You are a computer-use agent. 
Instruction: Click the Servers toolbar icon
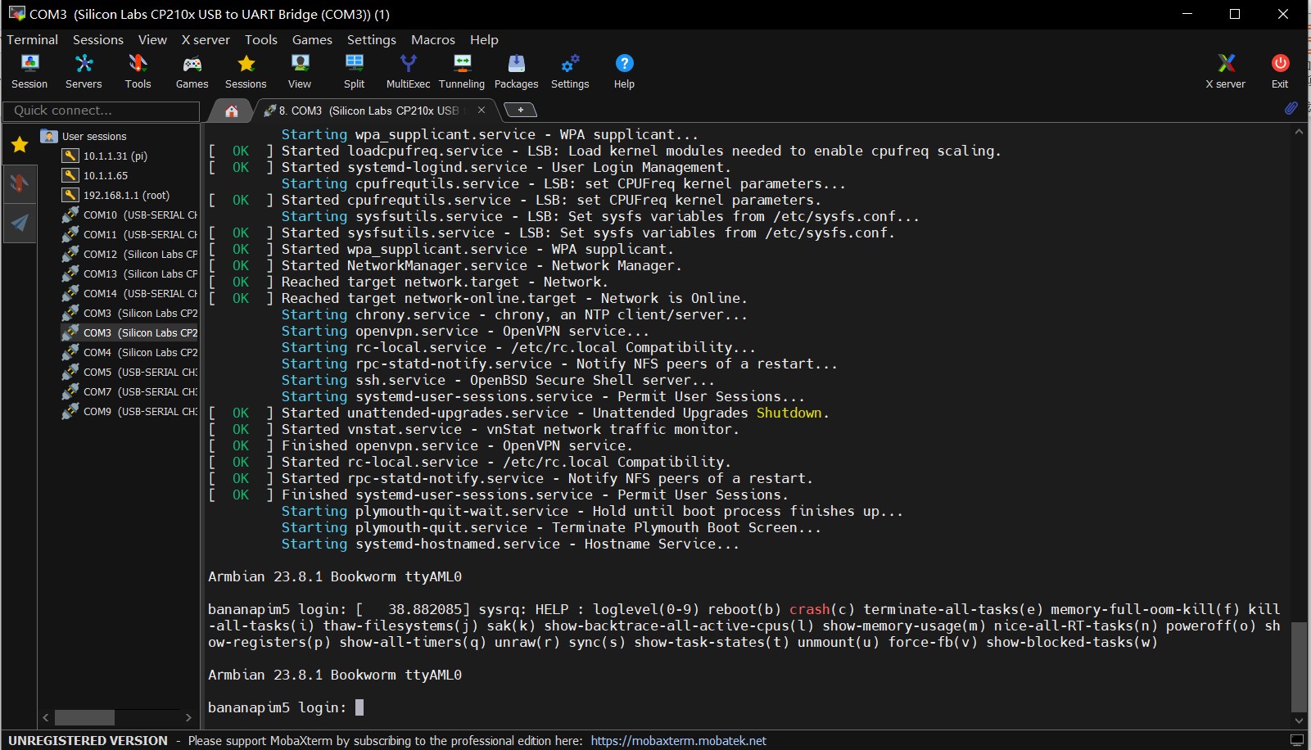tap(84, 71)
